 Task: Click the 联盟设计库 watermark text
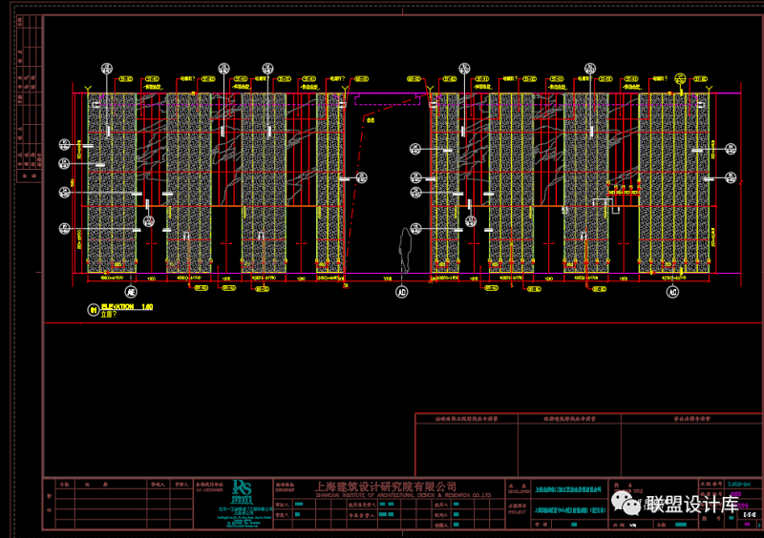click(692, 504)
